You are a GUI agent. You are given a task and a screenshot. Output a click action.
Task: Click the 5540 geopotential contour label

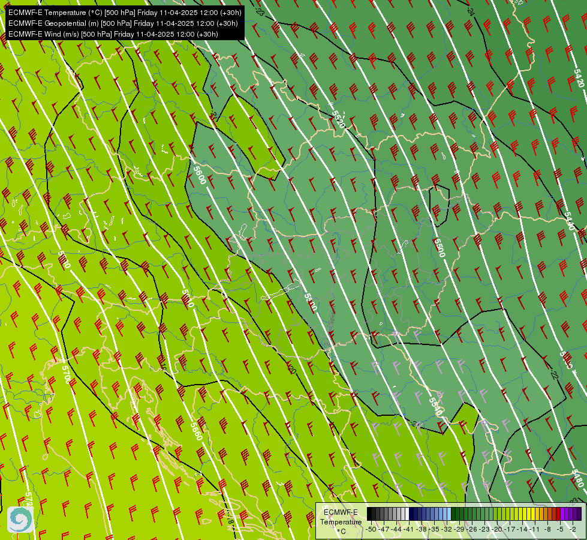[x=435, y=406]
